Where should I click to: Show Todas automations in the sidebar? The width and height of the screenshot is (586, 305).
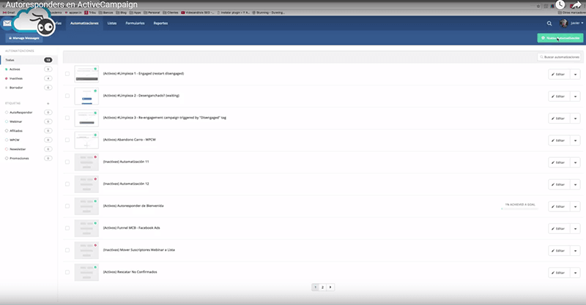point(29,60)
